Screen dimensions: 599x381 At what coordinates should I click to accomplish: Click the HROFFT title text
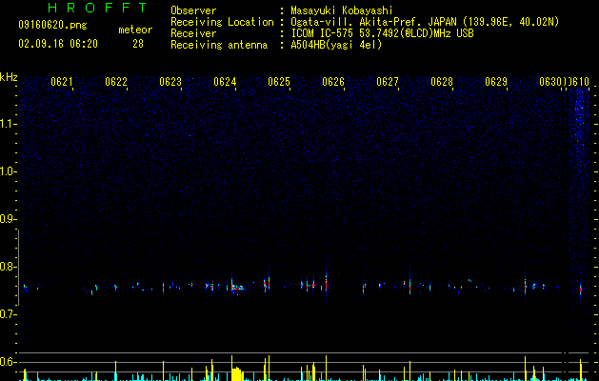[x=97, y=8]
